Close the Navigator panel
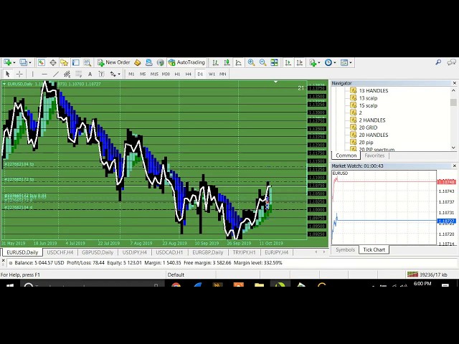459x344 pixels. [454, 83]
